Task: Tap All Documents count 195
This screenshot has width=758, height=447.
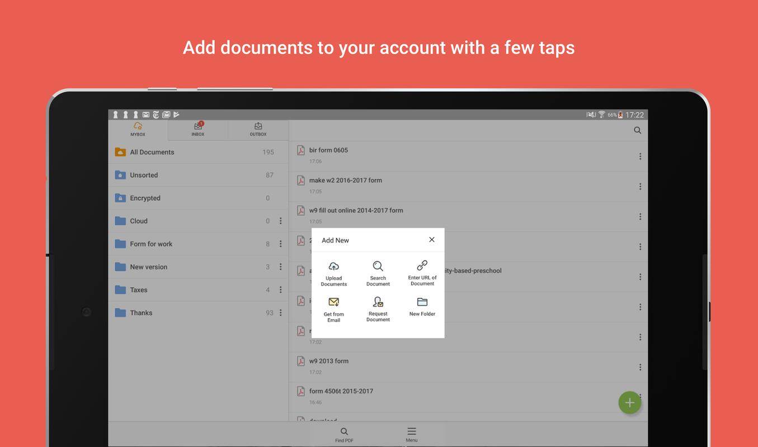Action: [x=268, y=152]
